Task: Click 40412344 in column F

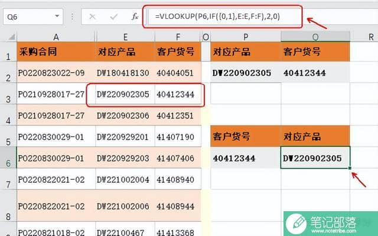Action: click(178, 94)
